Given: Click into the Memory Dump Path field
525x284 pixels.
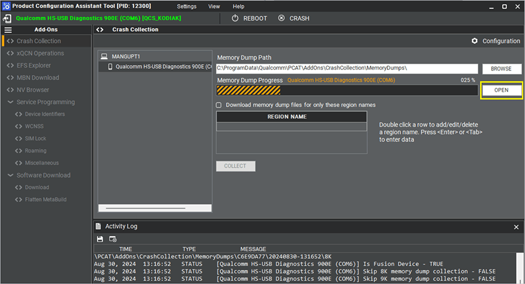Looking at the screenshot, I should point(347,68).
